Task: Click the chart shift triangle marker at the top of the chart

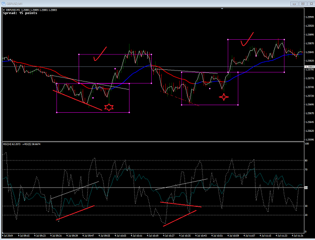Action: [x=222, y=9]
